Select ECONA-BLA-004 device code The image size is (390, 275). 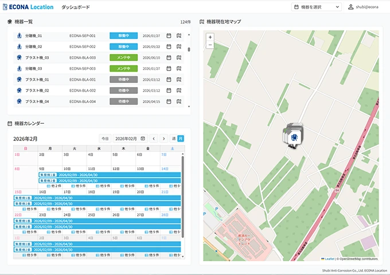tap(83, 101)
